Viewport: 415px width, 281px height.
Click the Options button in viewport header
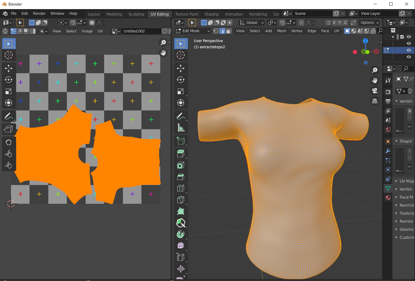(x=369, y=23)
